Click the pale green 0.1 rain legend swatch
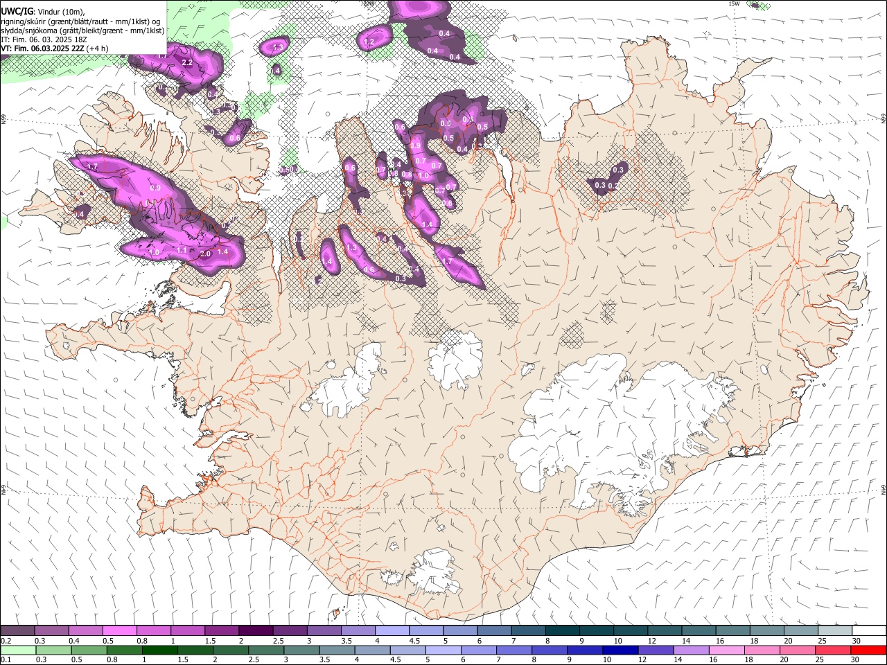 click(x=17, y=650)
